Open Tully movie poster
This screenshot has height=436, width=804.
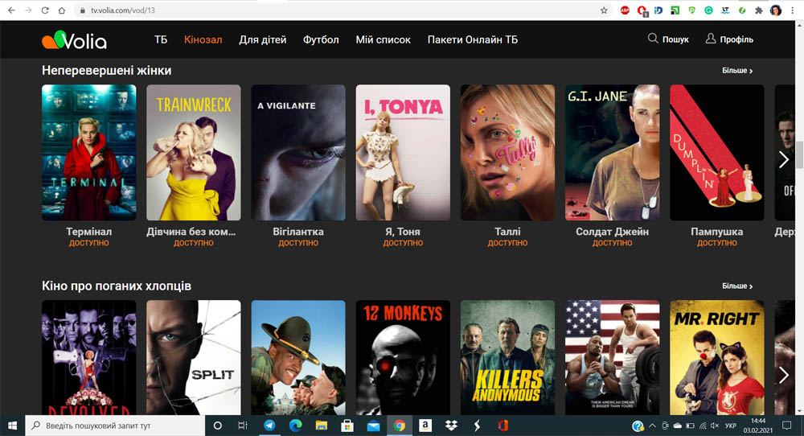click(507, 152)
